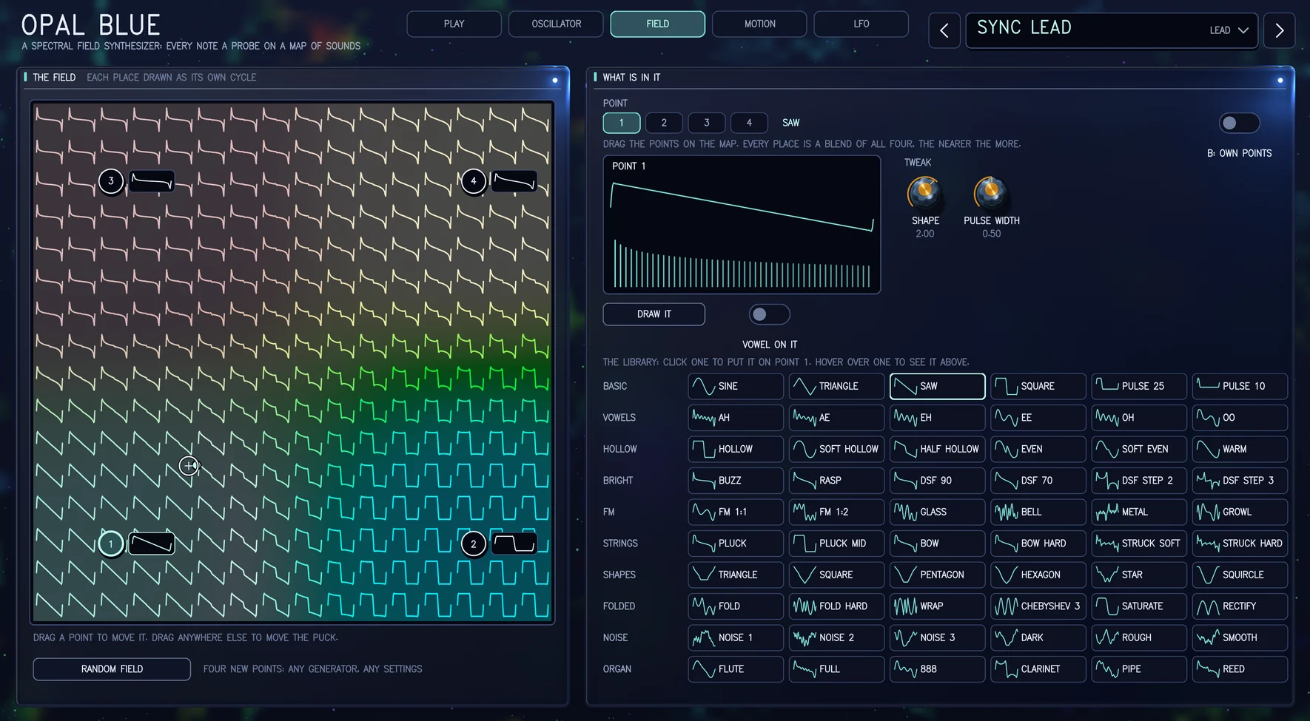Select the REED organ waveform
This screenshot has width=1310, height=721.
[1240, 669]
